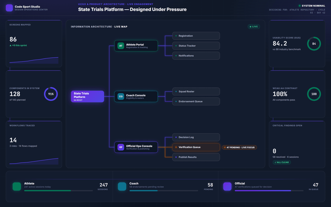Click the LIVE status badge

click(x=254, y=27)
